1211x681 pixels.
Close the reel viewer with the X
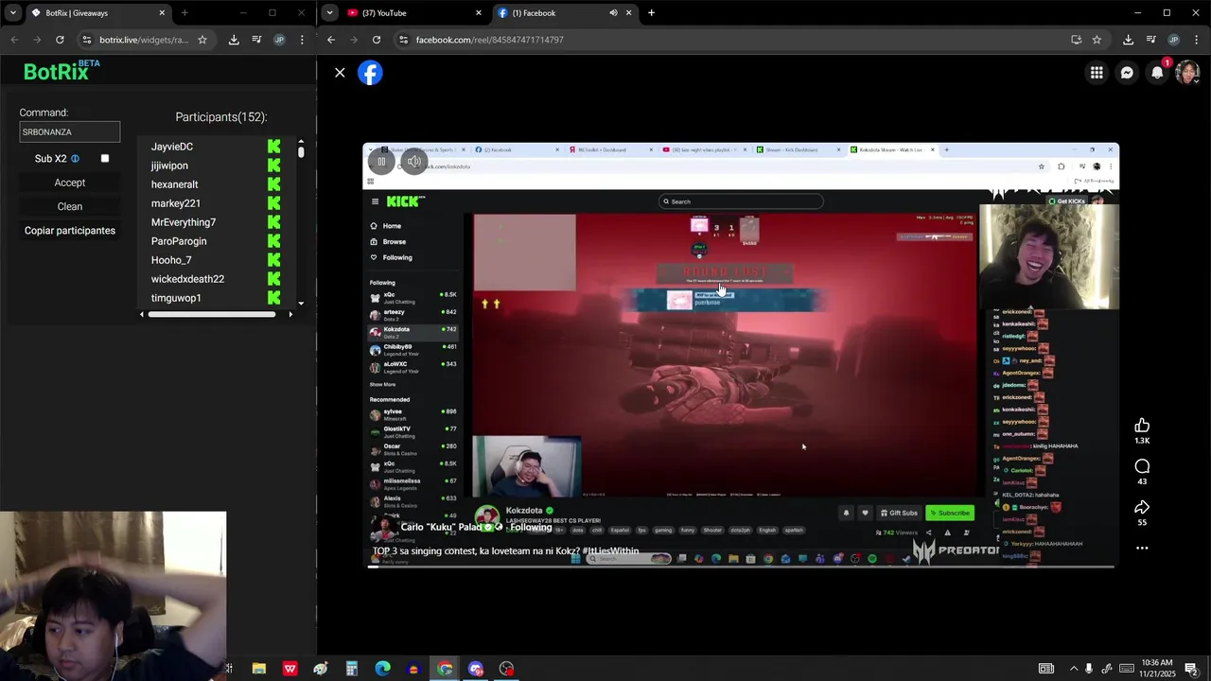[340, 73]
